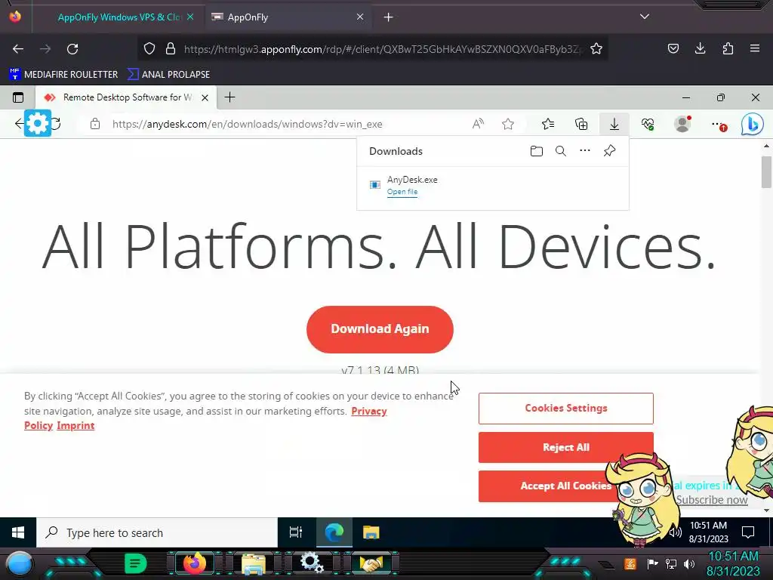The image size is (773, 580).
Task: Click Open file under AnyDesk.exe
Action: pyautogui.click(x=402, y=192)
